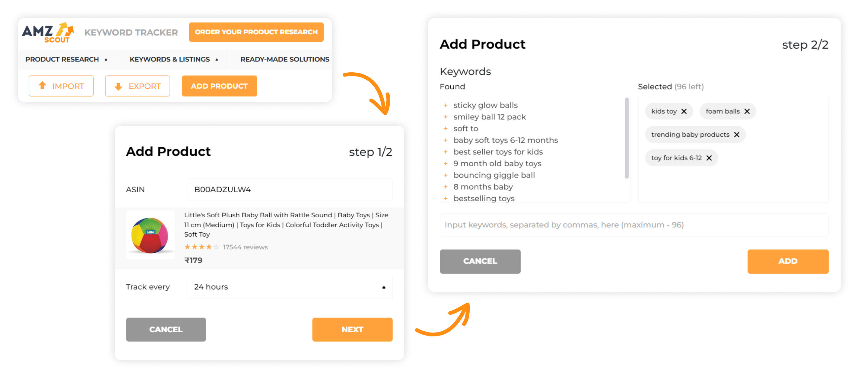The width and height of the screenshot is (859, 378).
Task: Click the Next button in step 1/2
Action: coord(352,329)
